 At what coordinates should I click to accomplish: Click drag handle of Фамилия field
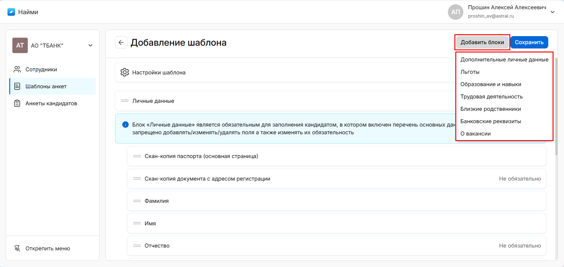point(137,201)
